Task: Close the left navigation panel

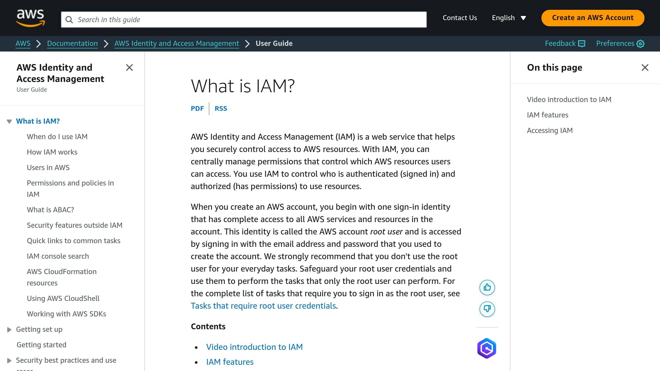Action: point(129,68)
